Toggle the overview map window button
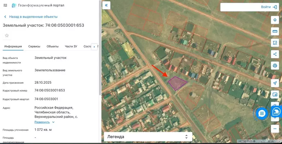The width and height of the screenshot is (282, 144). (x=275, y=94)
